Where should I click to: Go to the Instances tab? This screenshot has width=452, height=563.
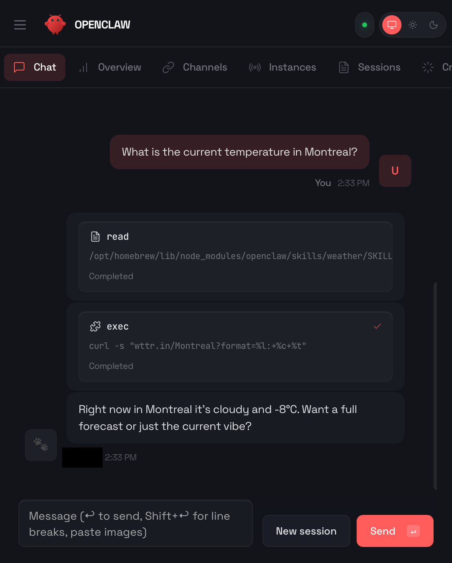coord(282,67)
